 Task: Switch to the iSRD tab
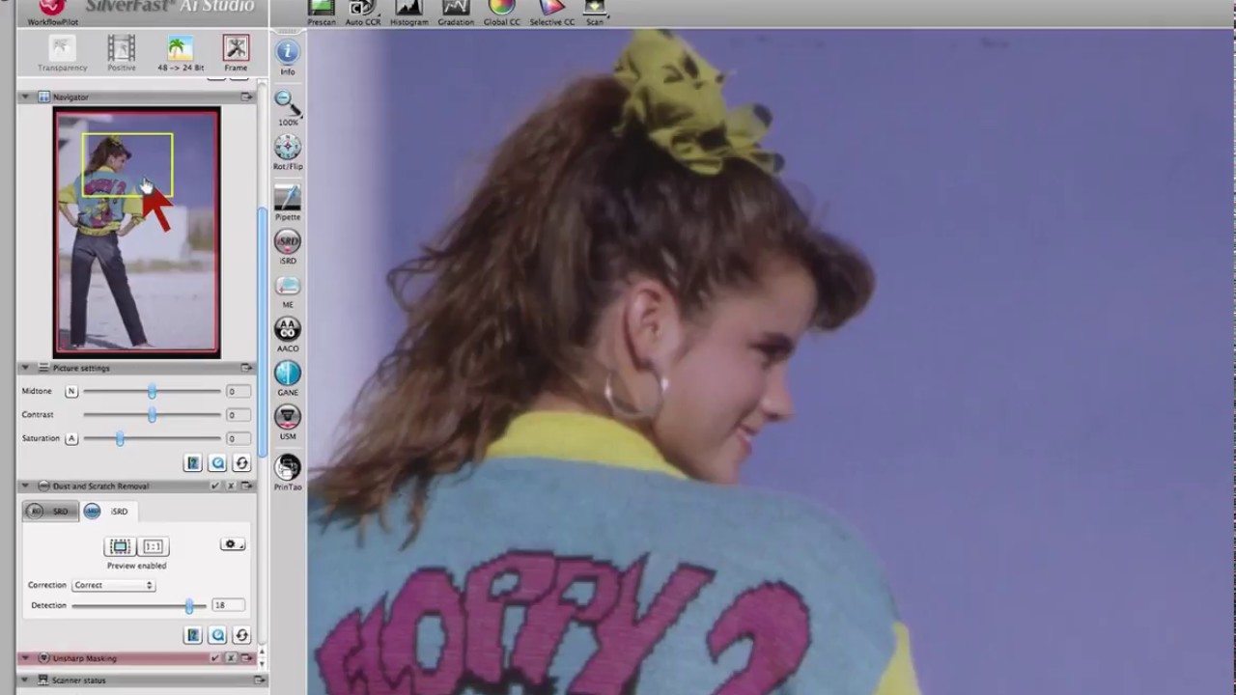(x=108, y=512)
